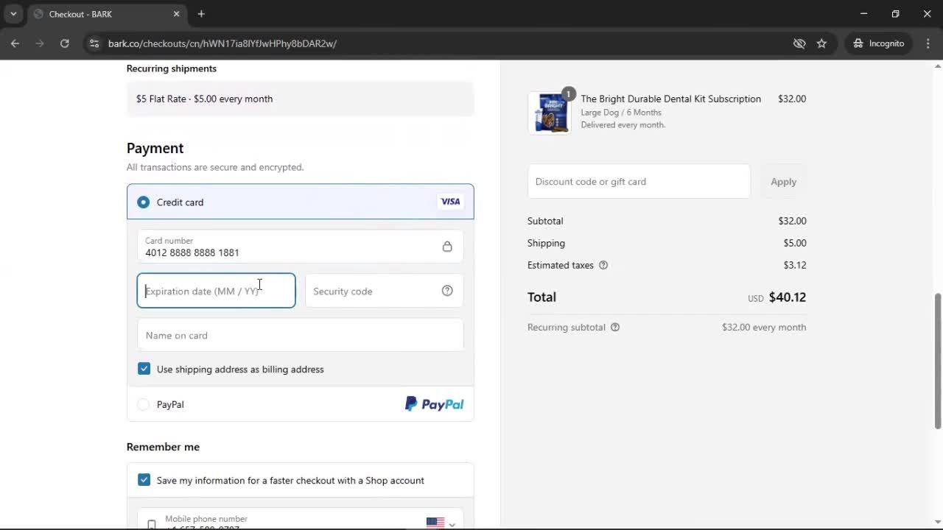Select the Credit card payment option

143,202
